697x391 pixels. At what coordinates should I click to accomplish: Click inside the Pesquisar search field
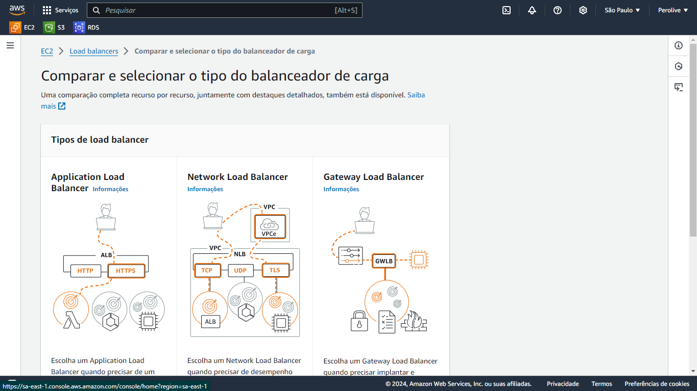click(x=225, y=10)
